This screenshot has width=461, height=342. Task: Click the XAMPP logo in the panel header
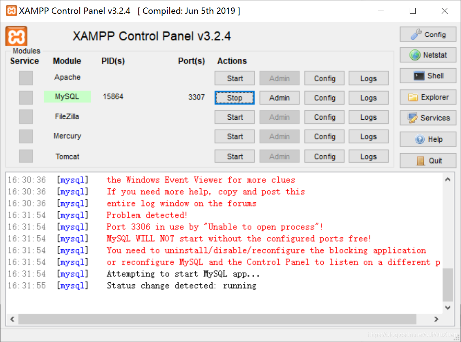pos(16,36)
